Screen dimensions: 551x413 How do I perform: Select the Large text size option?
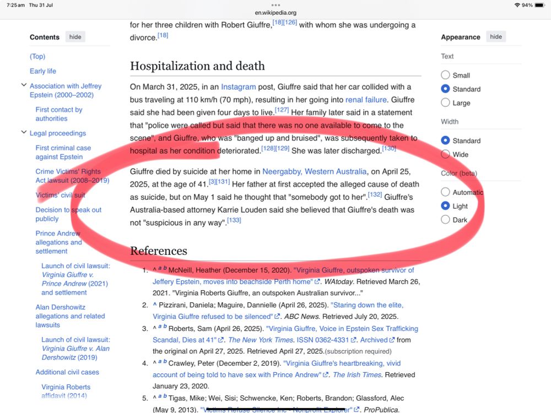coord(445,102)
